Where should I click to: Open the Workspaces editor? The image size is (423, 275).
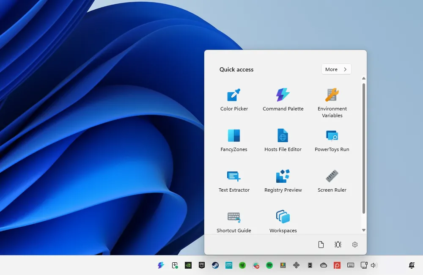point(283,222)
